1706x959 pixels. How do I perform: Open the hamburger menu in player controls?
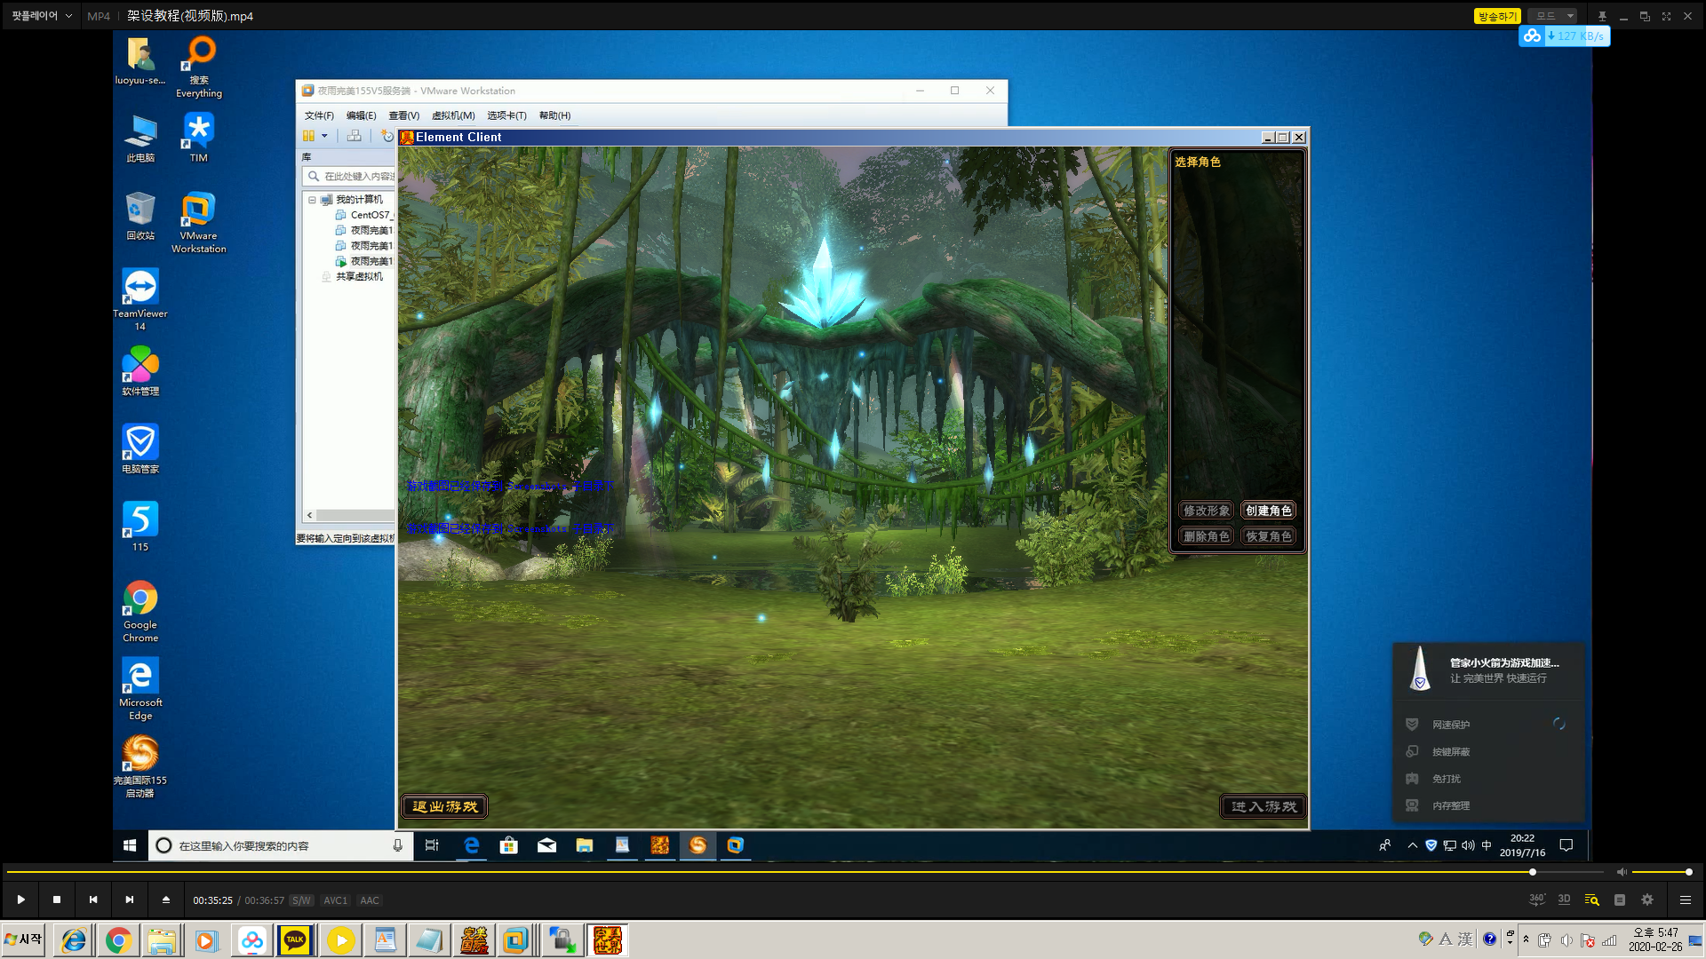click(1685, 900)
